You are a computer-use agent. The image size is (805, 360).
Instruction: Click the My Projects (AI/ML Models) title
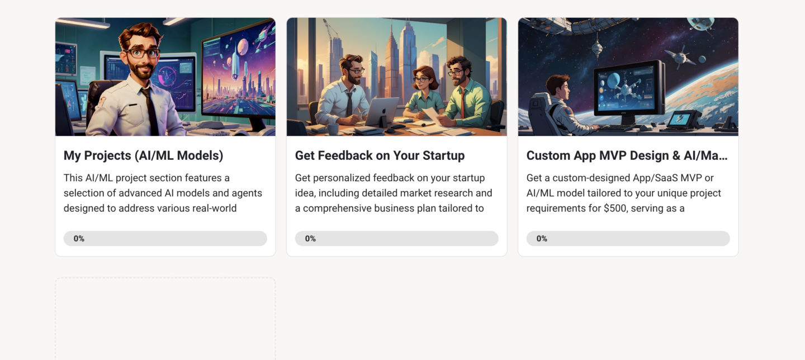click(x=144, y=155)
